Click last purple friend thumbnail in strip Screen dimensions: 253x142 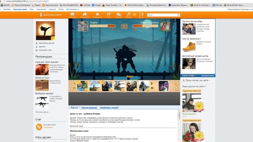pyautogui.click(x=164, y=86)
